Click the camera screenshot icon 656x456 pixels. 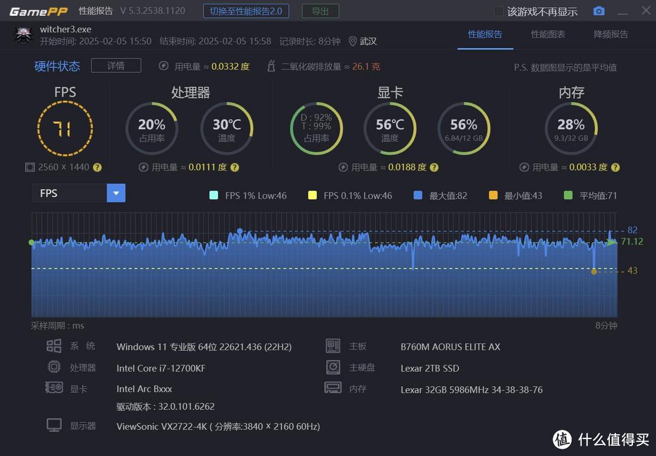(599, 11)
